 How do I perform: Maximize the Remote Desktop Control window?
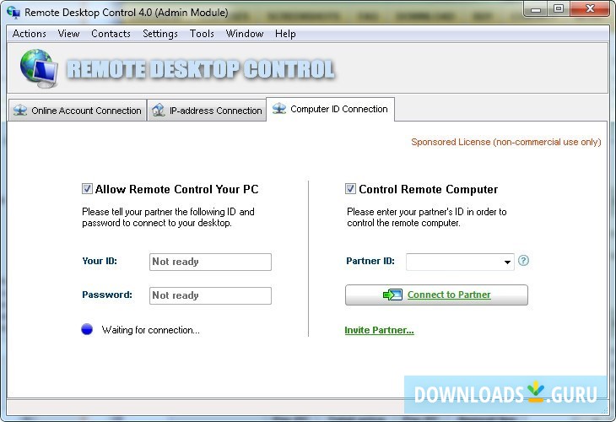tap(559, 9)
